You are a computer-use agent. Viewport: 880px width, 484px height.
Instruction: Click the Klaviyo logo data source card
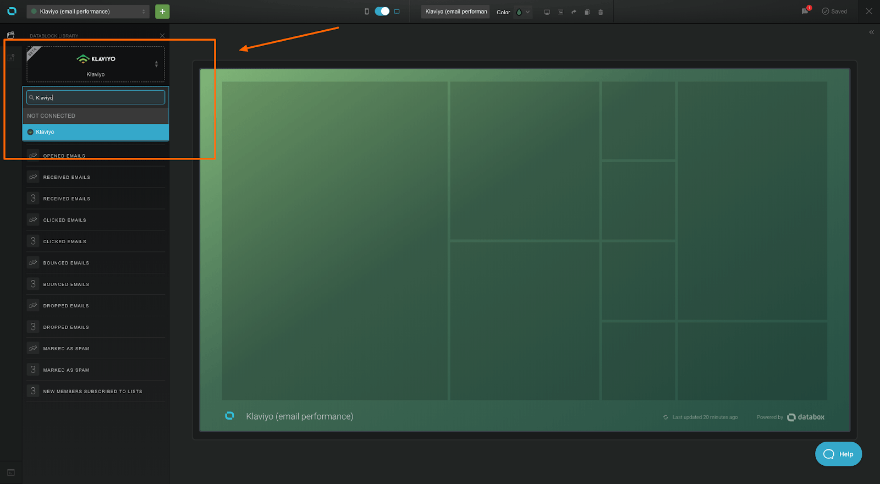pyautogui.click(x=96, y=64)
